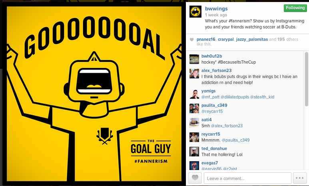The height and width of the screenshot is (186, 309).
Task: Click the small grey heart likes icon
Action: (x=191, y=40)
